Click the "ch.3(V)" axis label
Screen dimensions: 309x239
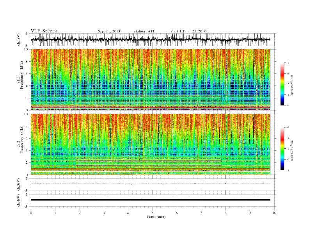(19, 185)
